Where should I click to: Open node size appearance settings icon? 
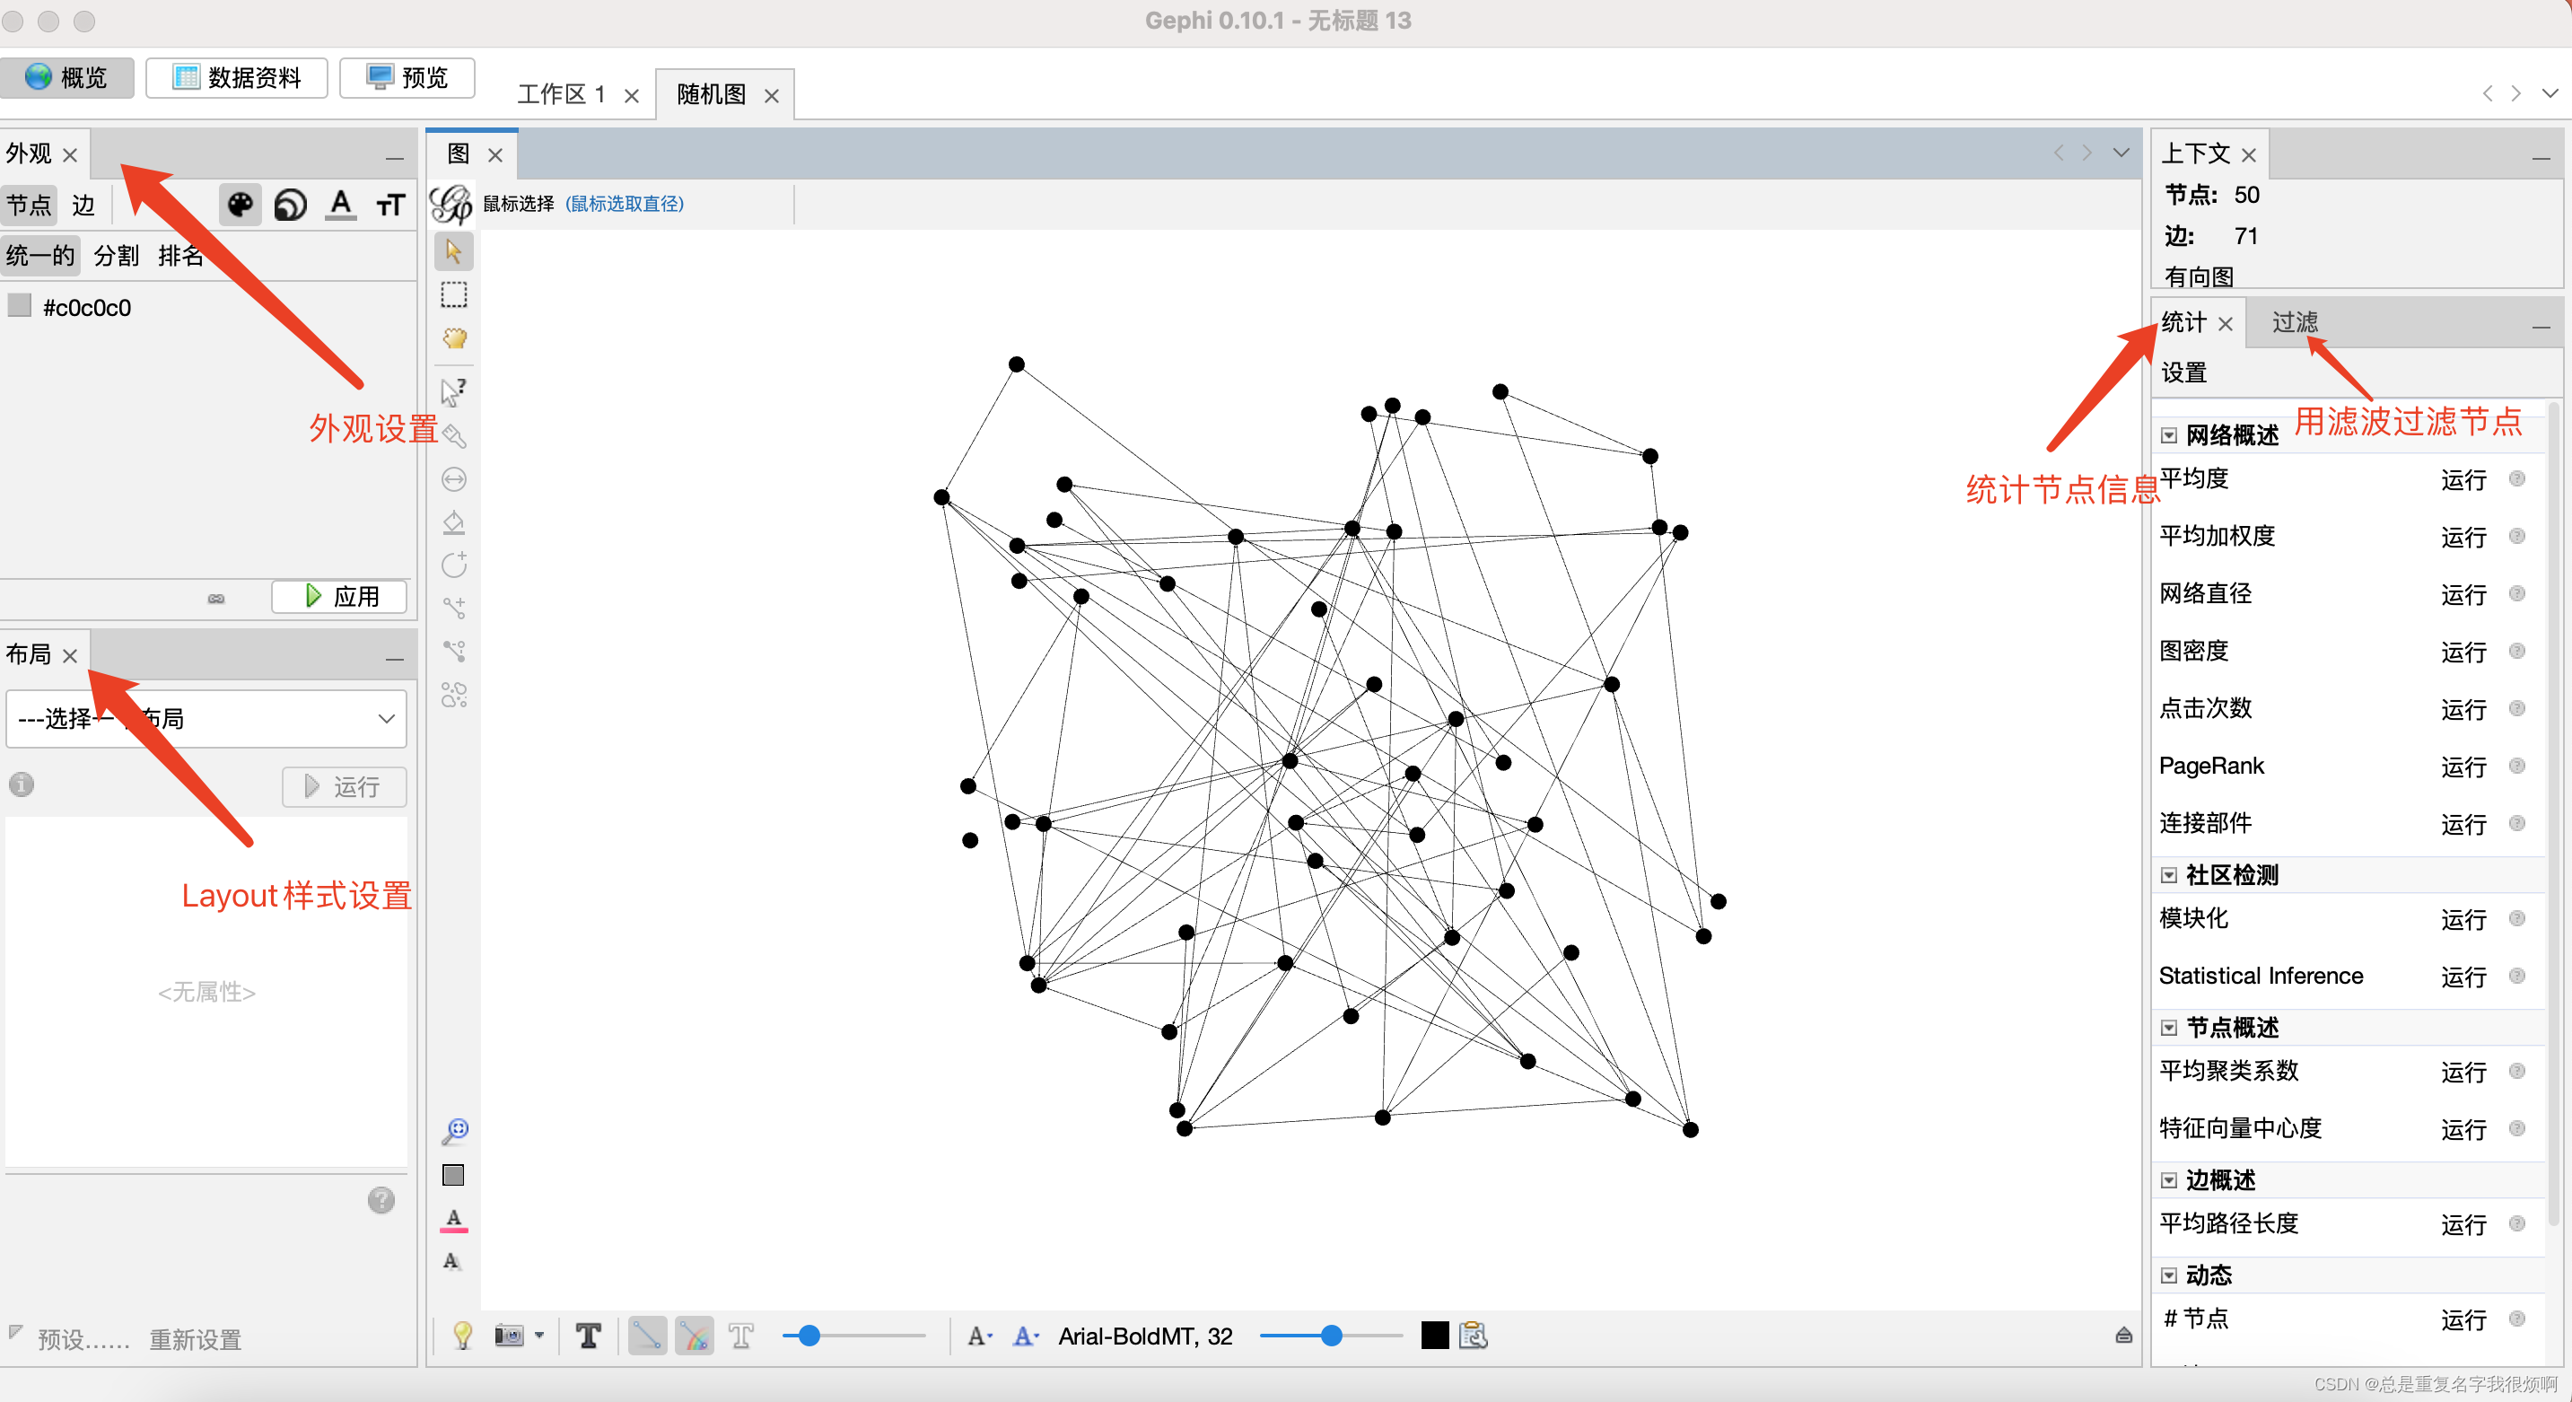tap(291, 205)
